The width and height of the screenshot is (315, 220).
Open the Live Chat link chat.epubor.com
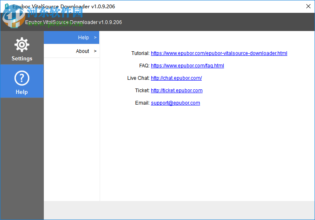click(177, 78)
